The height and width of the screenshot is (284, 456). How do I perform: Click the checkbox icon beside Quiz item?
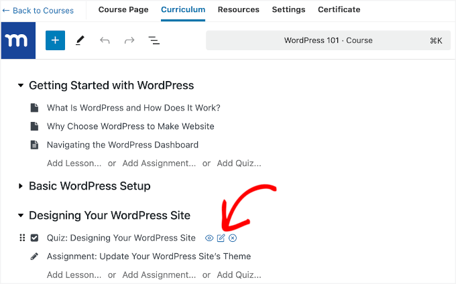34,238
